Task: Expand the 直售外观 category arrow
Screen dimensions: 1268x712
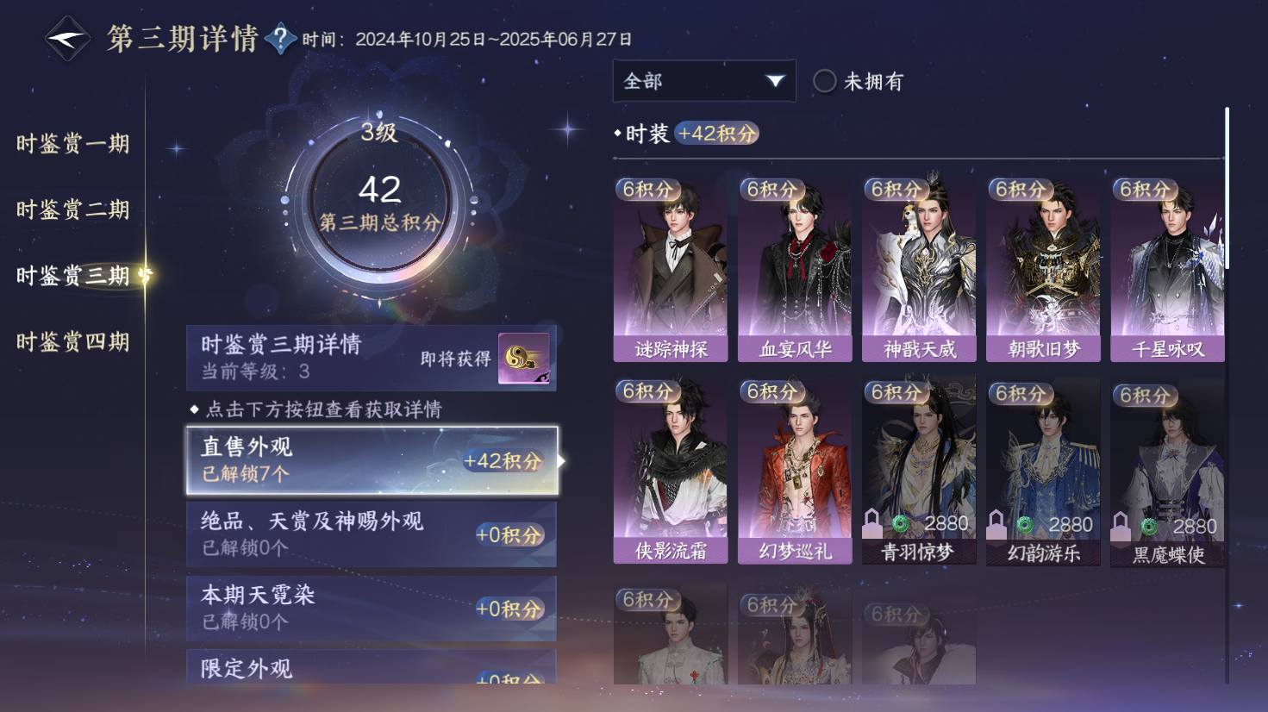Action: (561, 461)
